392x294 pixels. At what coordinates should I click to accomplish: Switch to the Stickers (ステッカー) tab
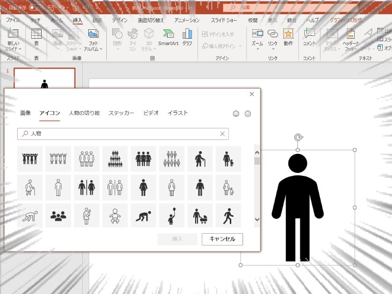(x=121, y=113)
